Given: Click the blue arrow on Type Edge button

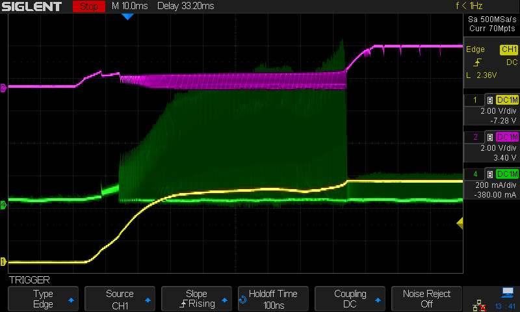Looking at the screenshot, I should [x=71, y=300].
